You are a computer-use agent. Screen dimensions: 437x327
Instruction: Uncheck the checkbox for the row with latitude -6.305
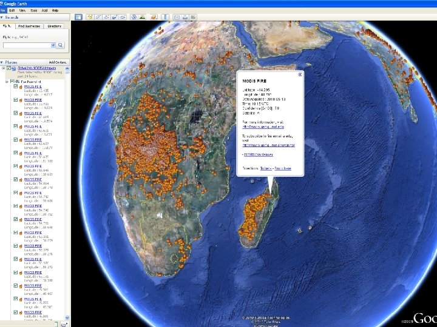click(16, 312)
